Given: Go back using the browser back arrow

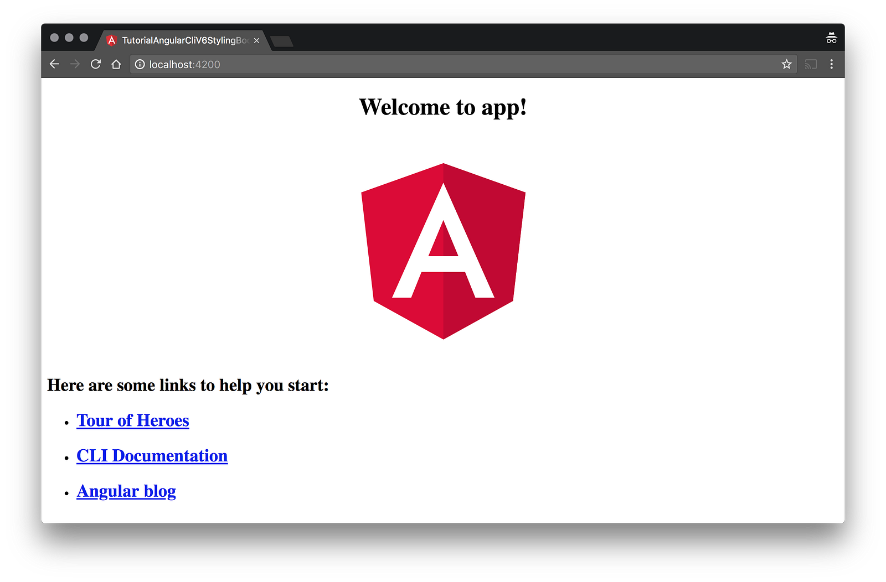Looking at the screenshot, I should point(54,64).
